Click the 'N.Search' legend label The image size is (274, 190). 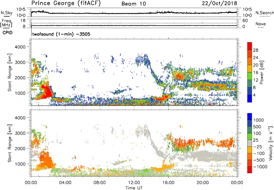tap(264, 13)
